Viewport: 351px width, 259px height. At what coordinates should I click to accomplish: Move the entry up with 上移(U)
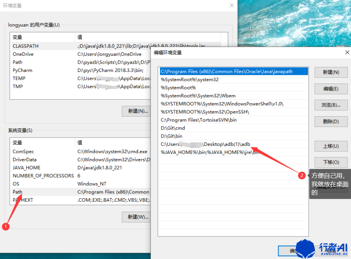[x=331, y=146]
